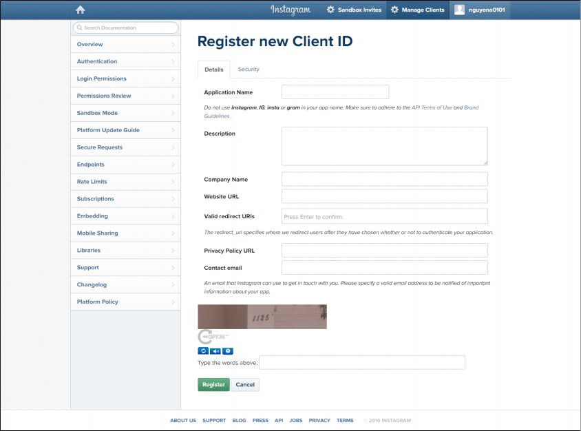Click the Sandbox Invites gear icon
581x431 pixels.
pyautogui.click(x=330, y=10)
